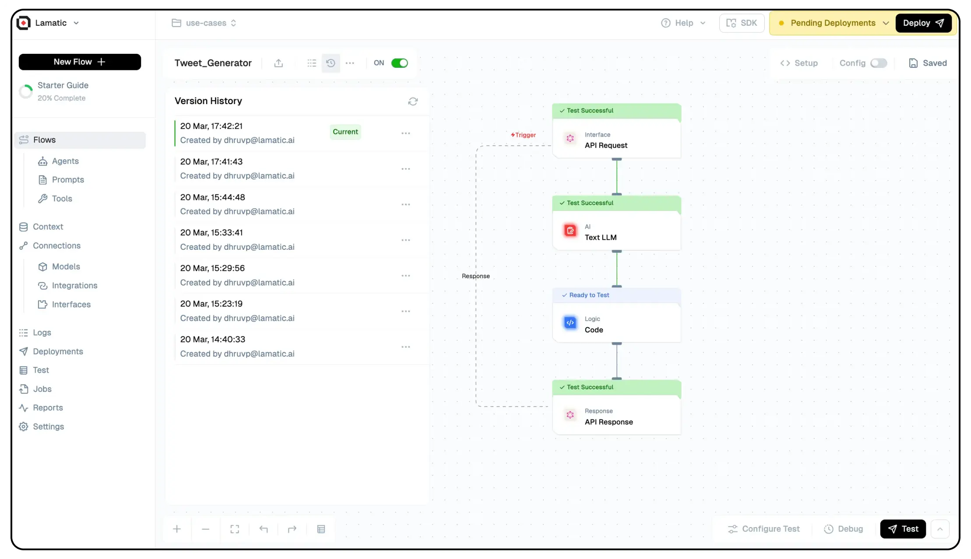971x559 pixels.
Task: Open the Help dropdown
Action: click(x=683, y=23)
